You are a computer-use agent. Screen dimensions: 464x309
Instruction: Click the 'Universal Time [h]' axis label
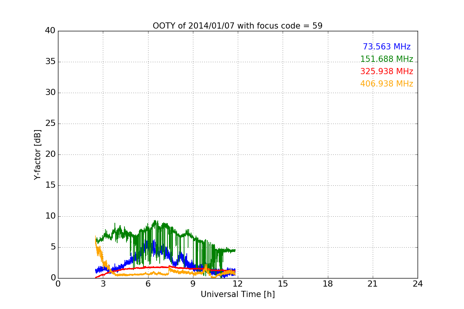[238, 294]
